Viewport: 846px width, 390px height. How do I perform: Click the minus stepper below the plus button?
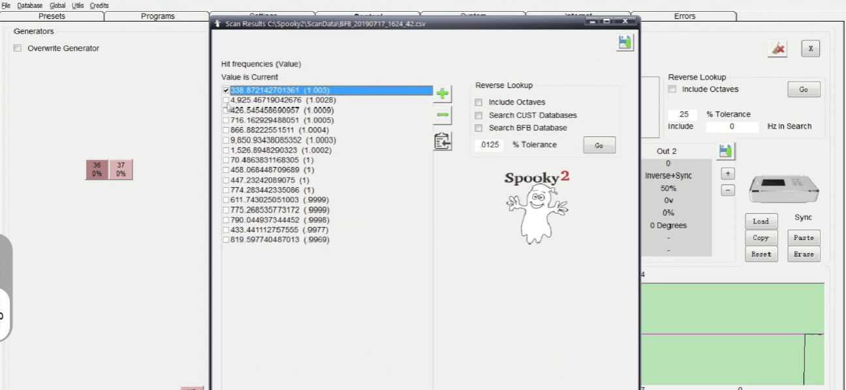[x=728, y=190]
